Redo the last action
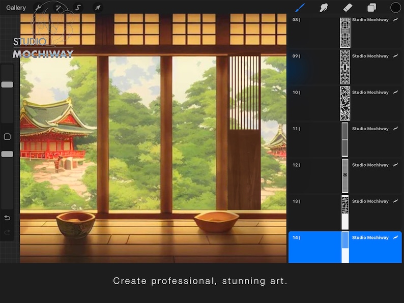 7,232
